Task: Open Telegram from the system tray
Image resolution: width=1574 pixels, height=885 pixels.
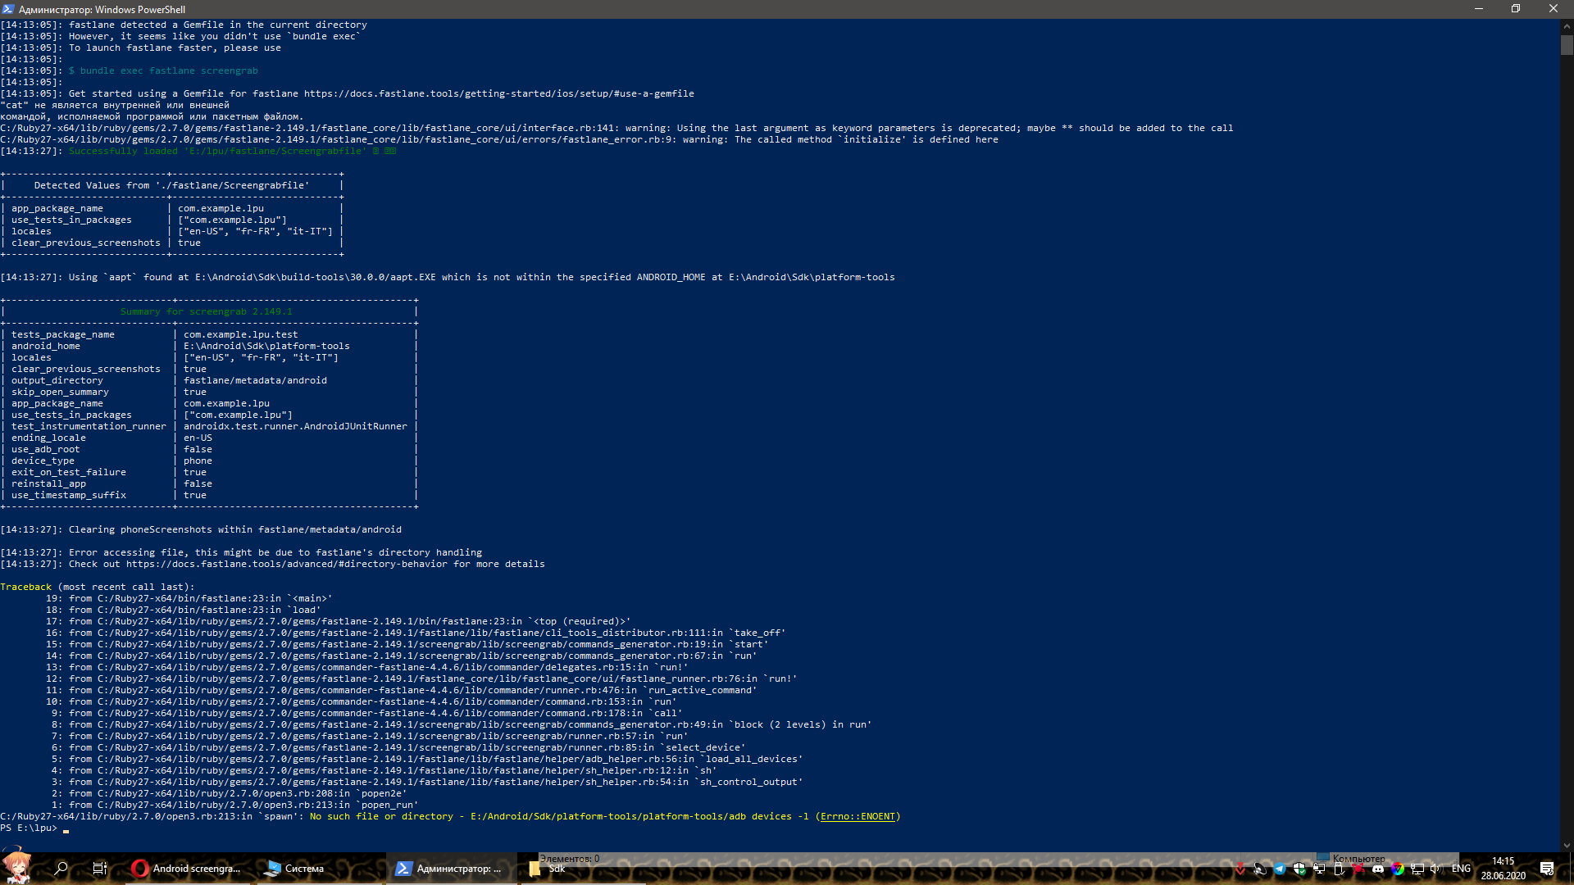Action: click(1280, 868)
